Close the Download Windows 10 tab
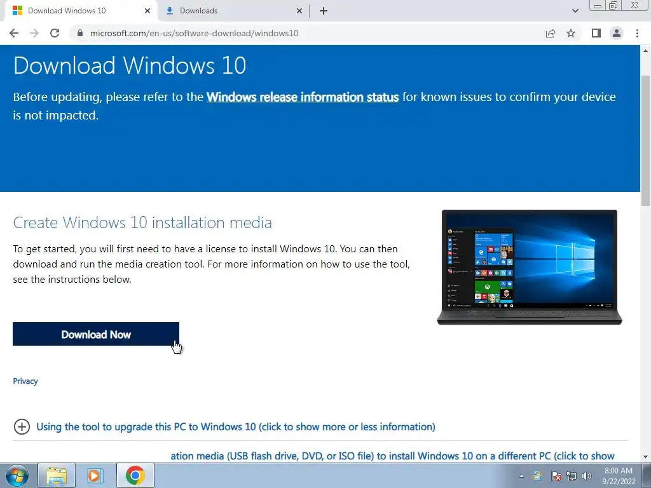 point(147,11)
